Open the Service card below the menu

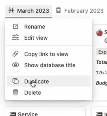pyautogui.click(x=45, y=111)
